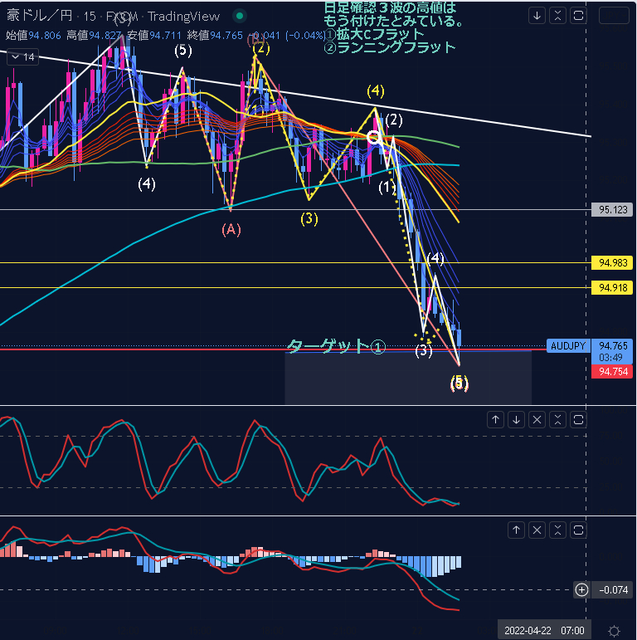This screenshot has height=640, width=637.
Task: Maximize the main price chart pane
Action: pos(578,15)
